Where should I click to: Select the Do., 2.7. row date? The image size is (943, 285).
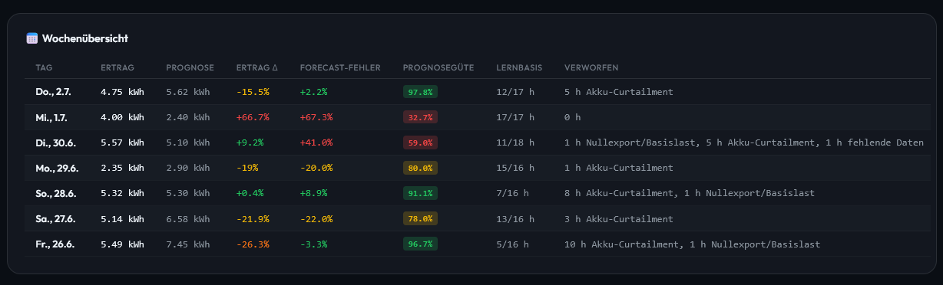(x=53, y=92)
